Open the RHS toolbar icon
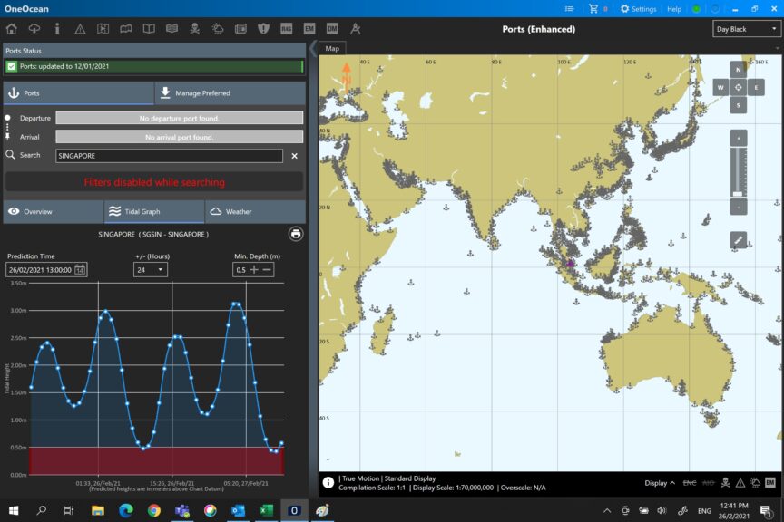This screenshot has width=784, height=522. (287, 29)
